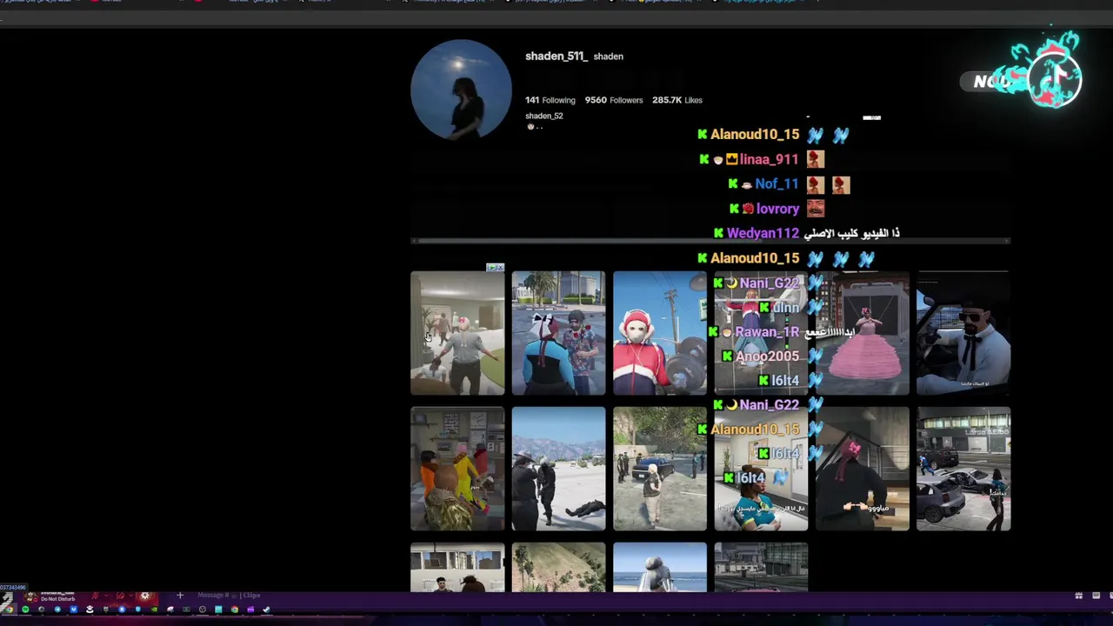Open third-row video of beach scene
Screen dimensions: 1113x626
(x=660, y=567)
